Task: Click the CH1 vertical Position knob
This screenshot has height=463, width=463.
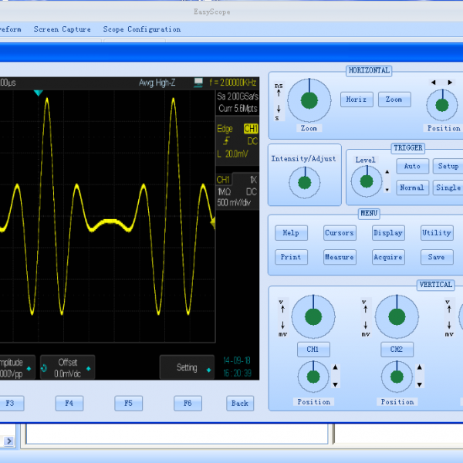Action: click(x=313, y=377)
